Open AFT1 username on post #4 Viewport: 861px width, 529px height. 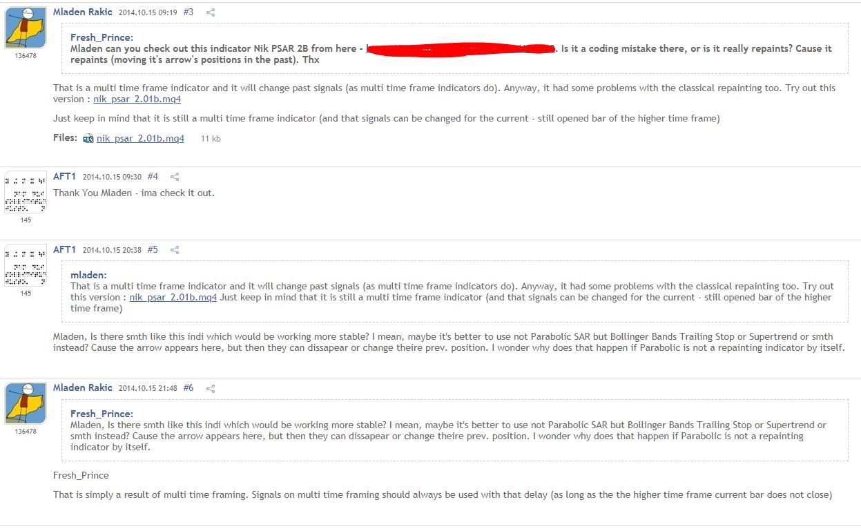[64, 177]
